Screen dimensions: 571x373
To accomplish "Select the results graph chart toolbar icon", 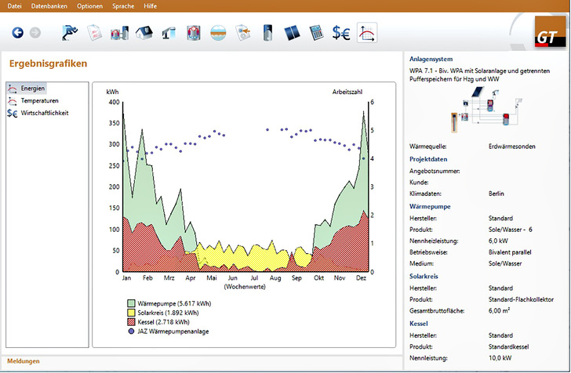I will [x=366, y=33].
